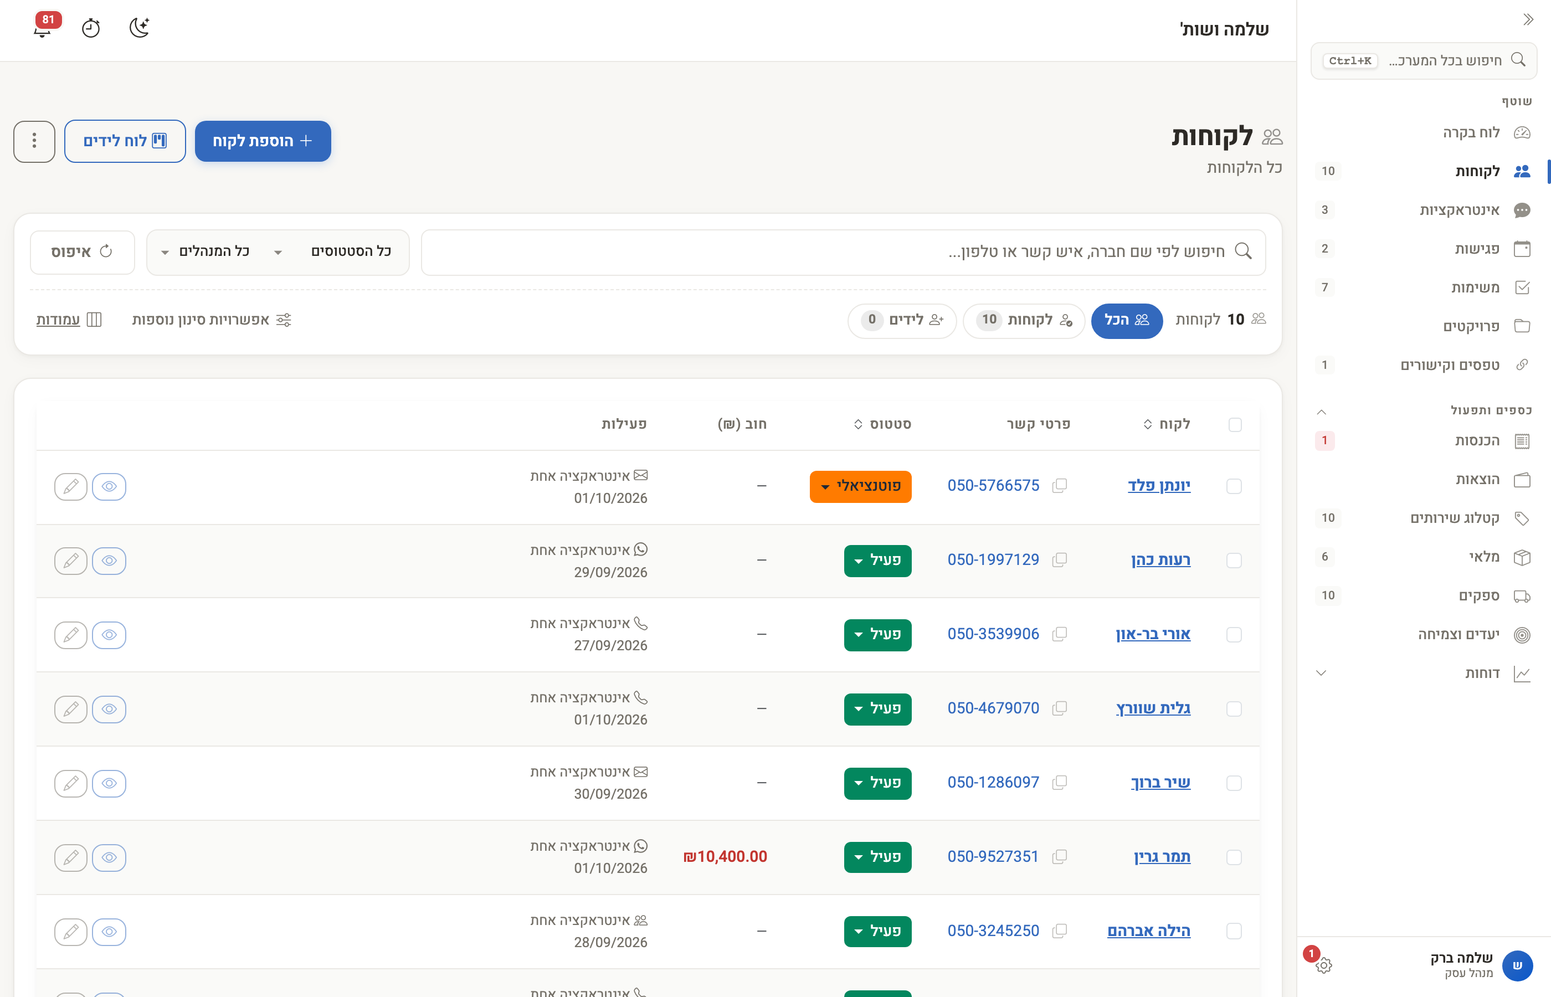Click pencil edit icon for גלית שוורץ
The height and width of the screenshot is (997, 1551).
click(x=70, y=709)
